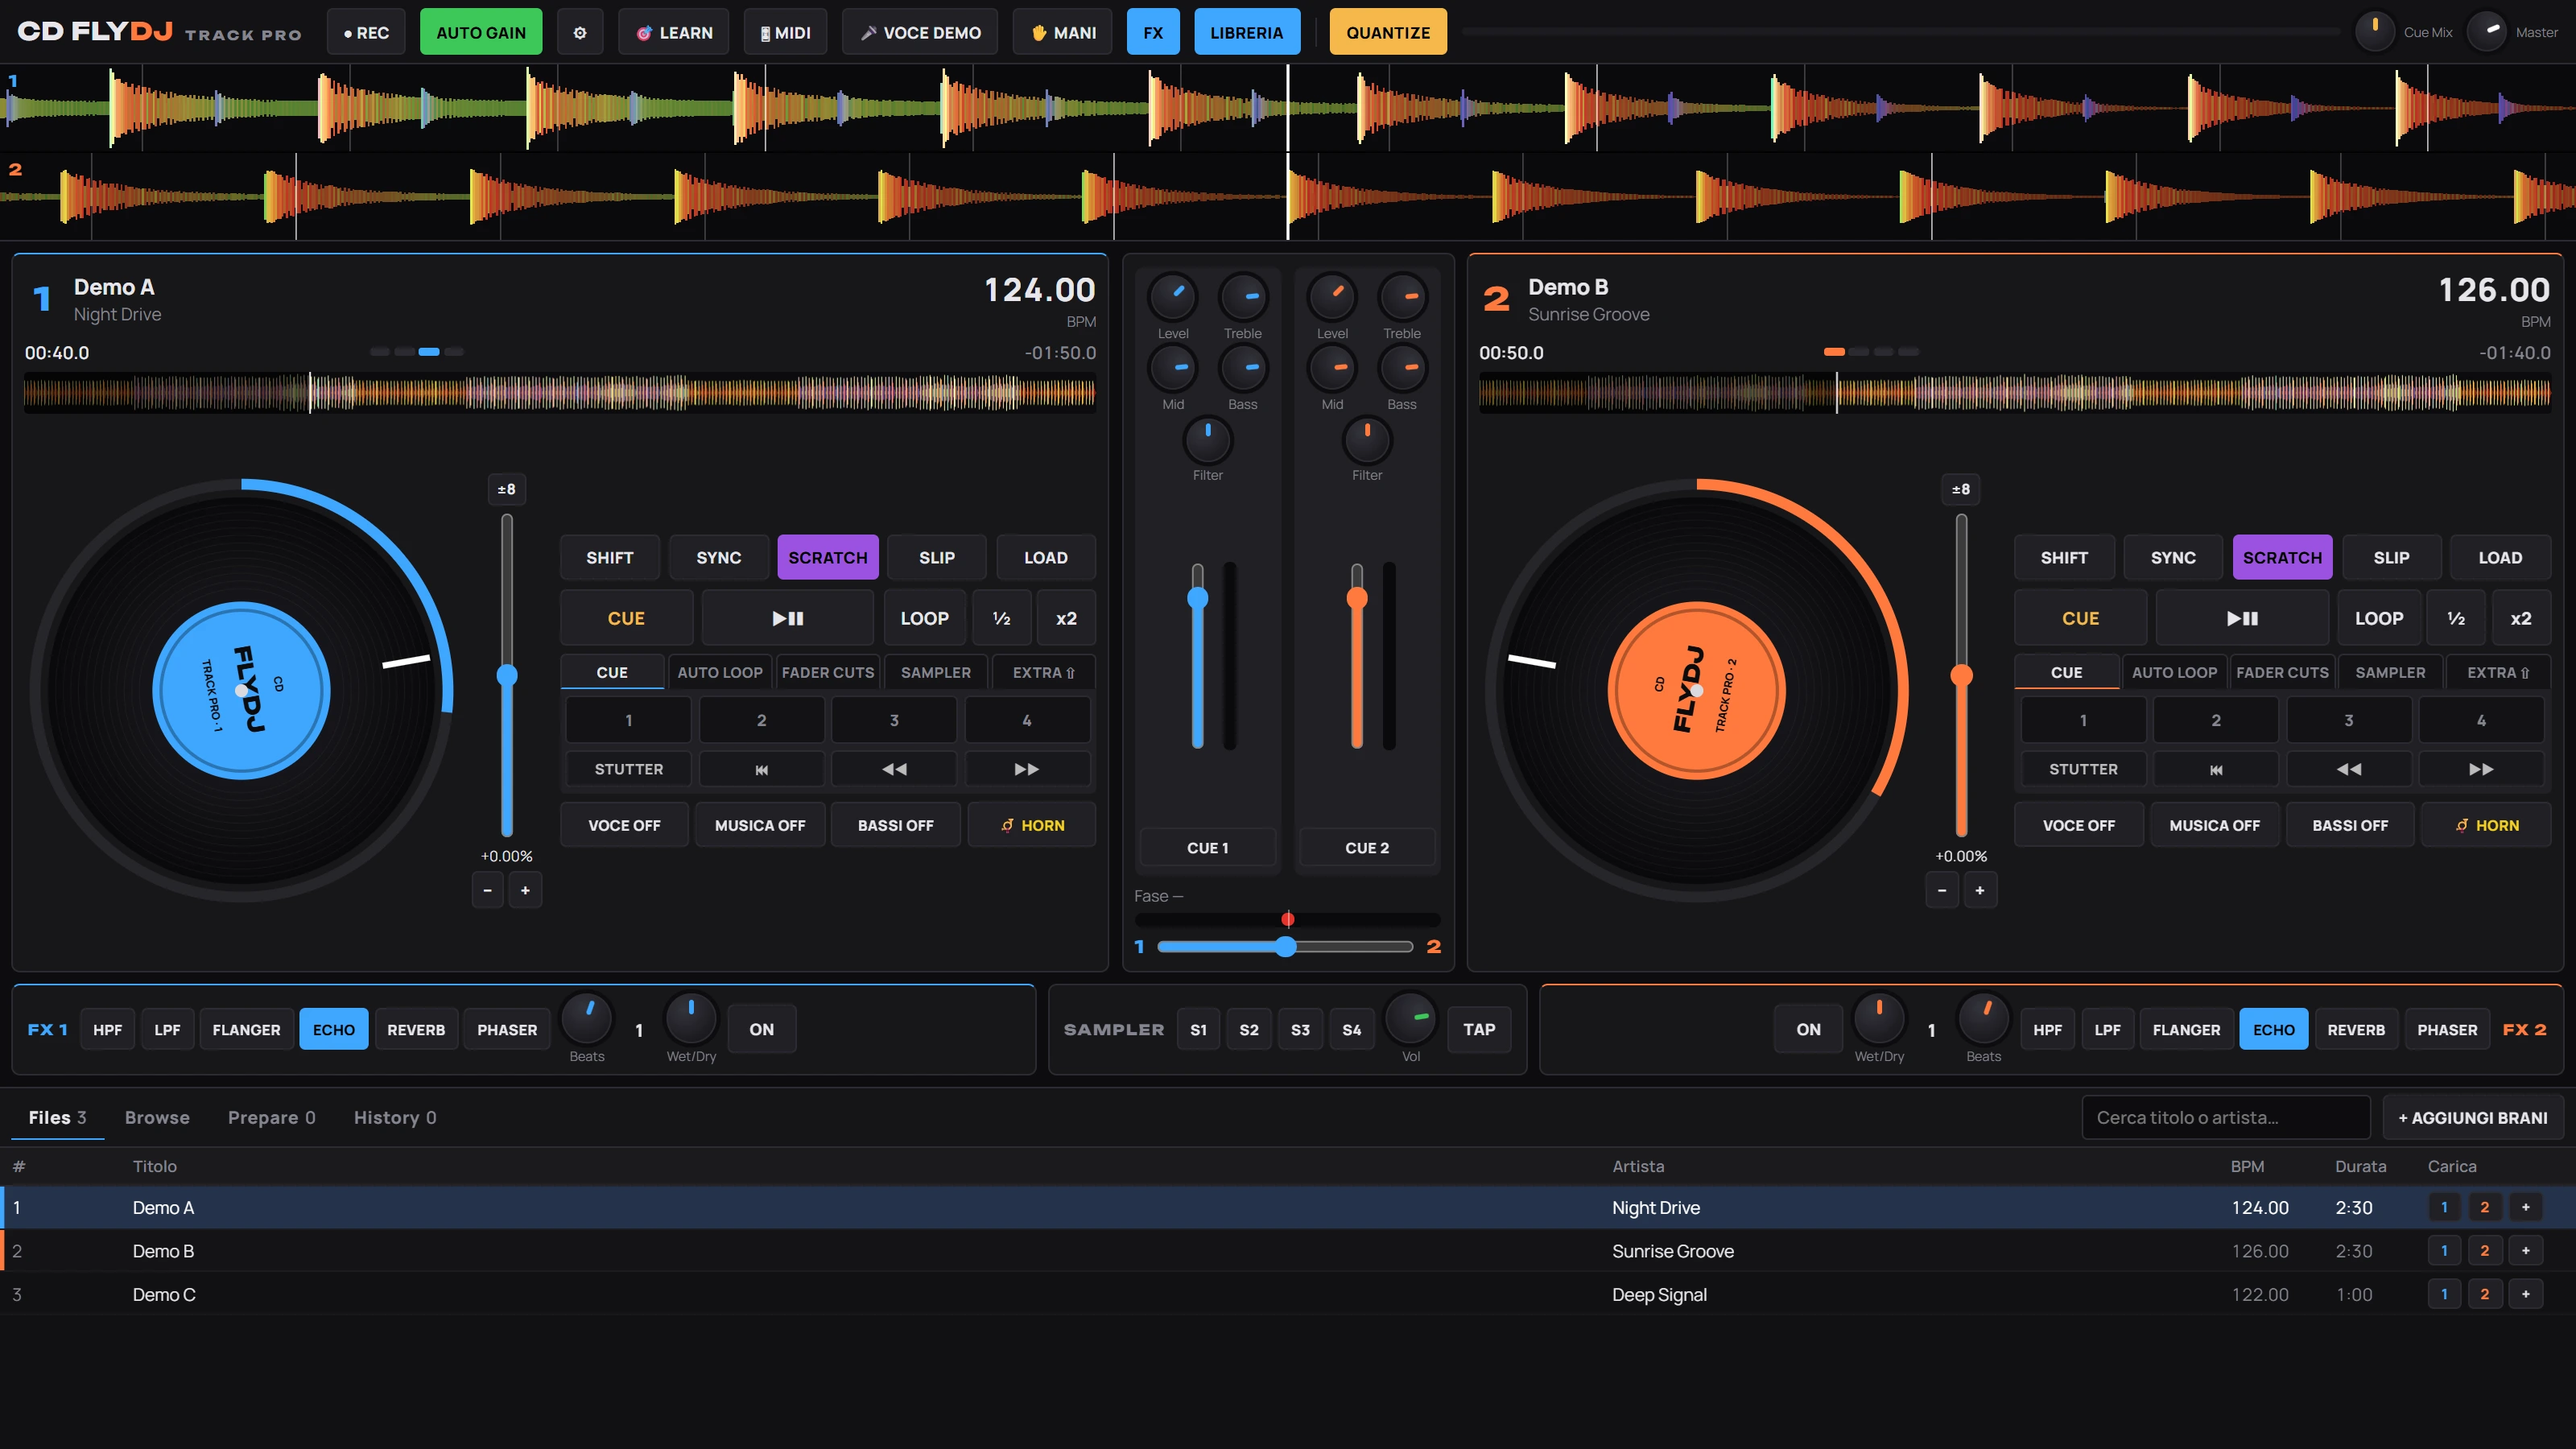Switch to the Browse tab
Screen dimensions: 2576x1449
157,1117
